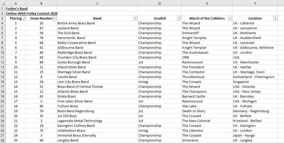
Task: Select row 15 header
Action: (3, 77)
